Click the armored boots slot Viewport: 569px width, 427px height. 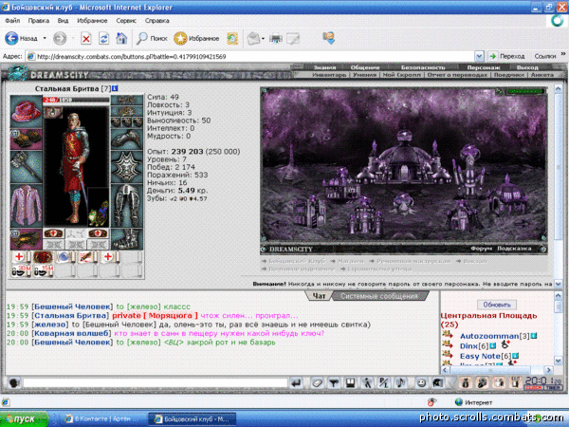tap(127, 239)
